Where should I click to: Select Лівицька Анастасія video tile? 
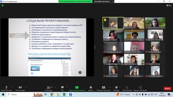pos(155,35)
